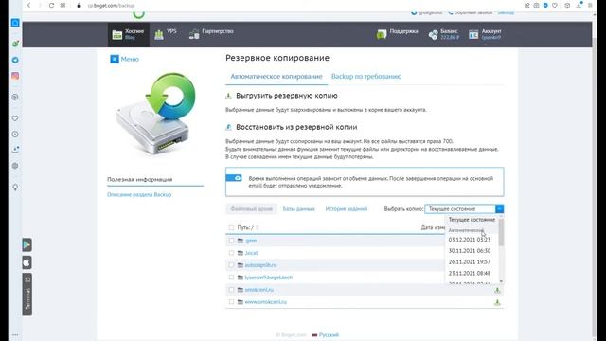This screenshot has height=341, width=606.
Task: Check the autozapsib.ru folder checkbox
Action: (x=231, y=265)
